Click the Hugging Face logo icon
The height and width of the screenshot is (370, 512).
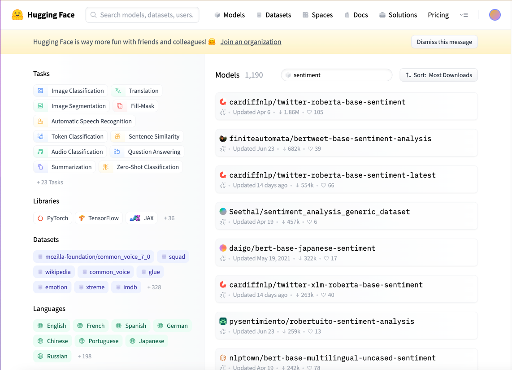[x=17, y=15]
